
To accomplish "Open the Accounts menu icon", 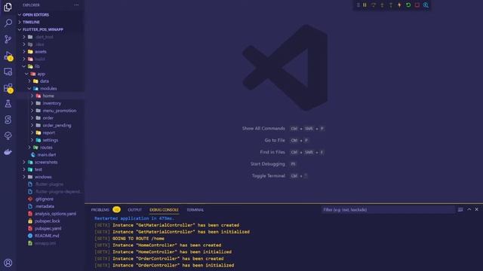I will pyautogui.click(x=8, y=263).
